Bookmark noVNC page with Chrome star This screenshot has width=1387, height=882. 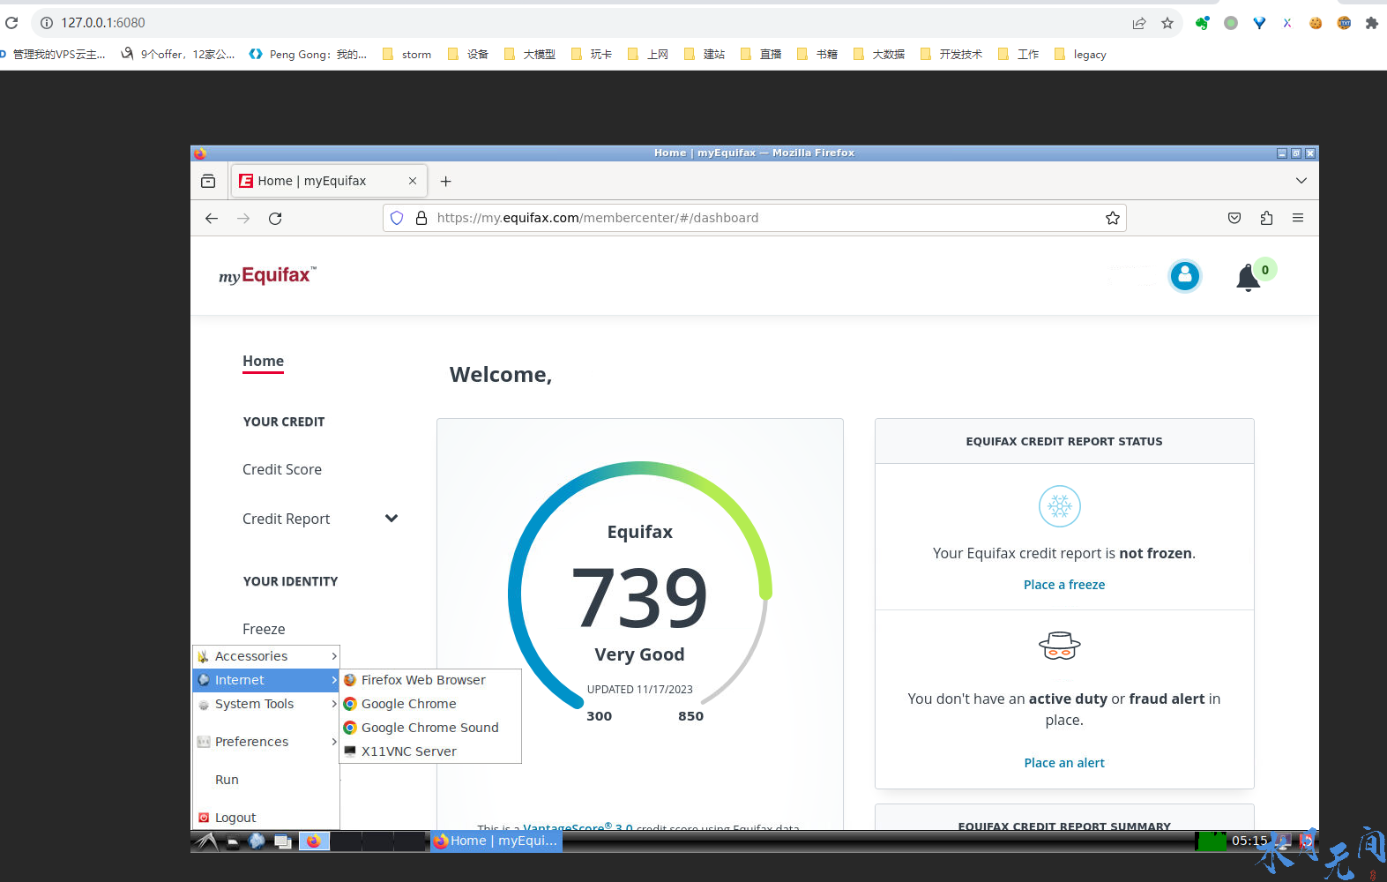1167,23
